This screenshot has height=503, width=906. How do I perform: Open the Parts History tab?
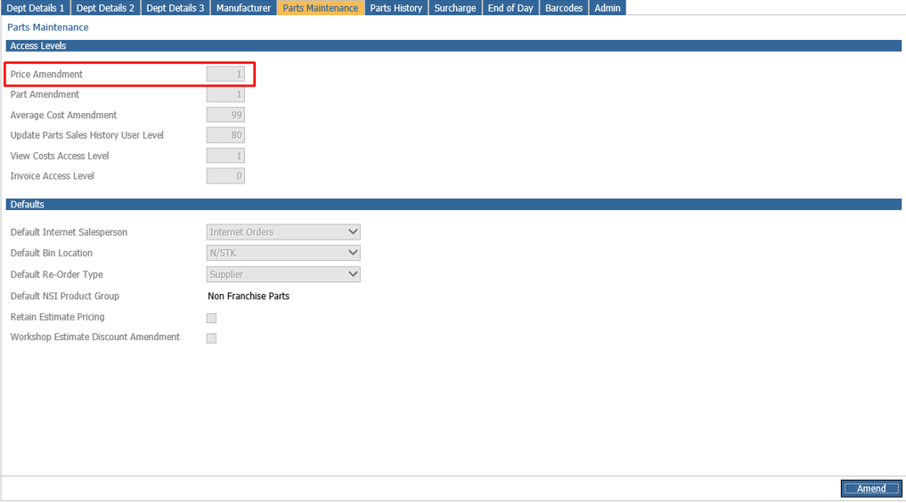(x=396, y=8)
